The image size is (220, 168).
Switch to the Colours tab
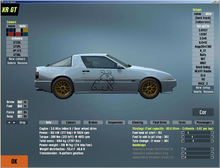click(71, 122)
